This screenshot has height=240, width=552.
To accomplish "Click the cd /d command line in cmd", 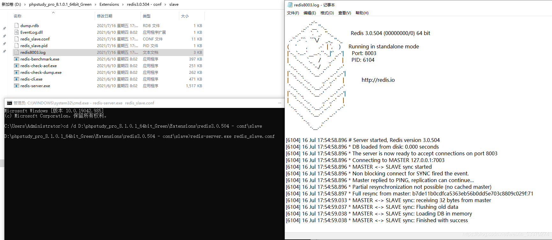I will [163, 126].
